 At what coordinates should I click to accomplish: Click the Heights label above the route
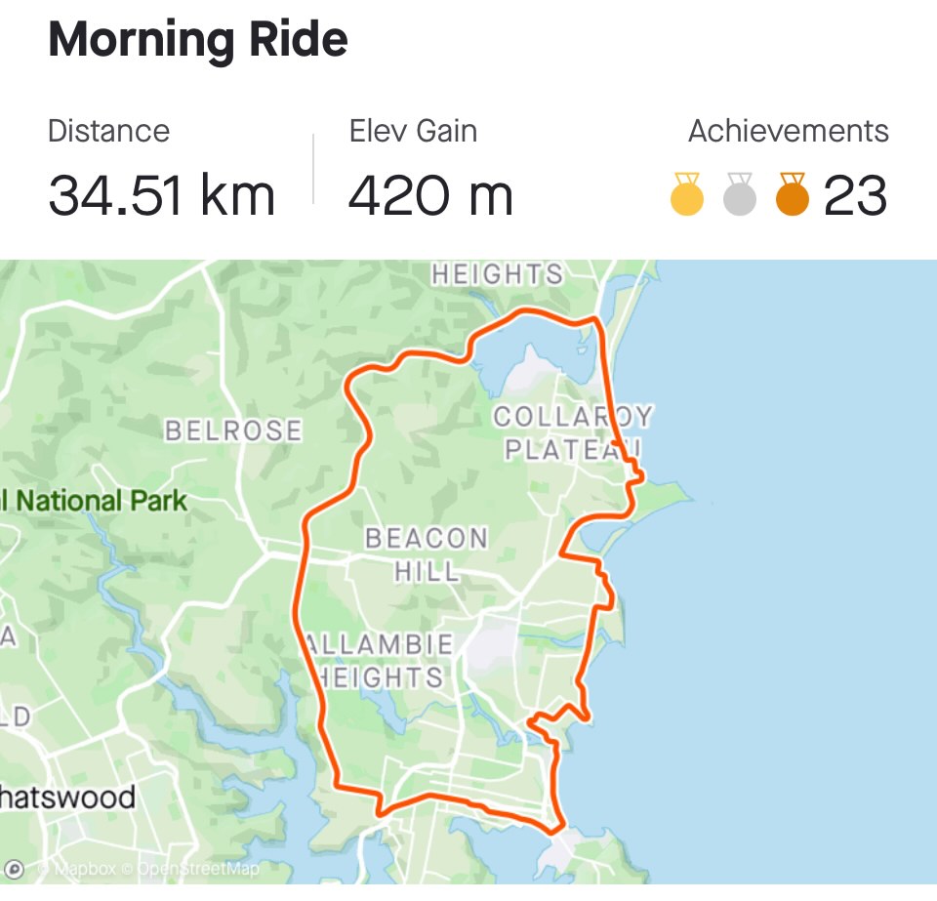point(498,275)
